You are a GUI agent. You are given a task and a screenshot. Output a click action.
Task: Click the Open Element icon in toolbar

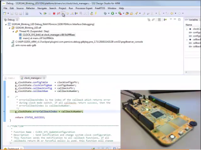click(x=127, y=13)
